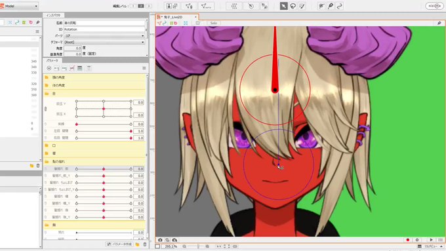Click the ID Rotation input field
Image resolution: width=446 pixels, height=251 pixels.
point(104,29)
